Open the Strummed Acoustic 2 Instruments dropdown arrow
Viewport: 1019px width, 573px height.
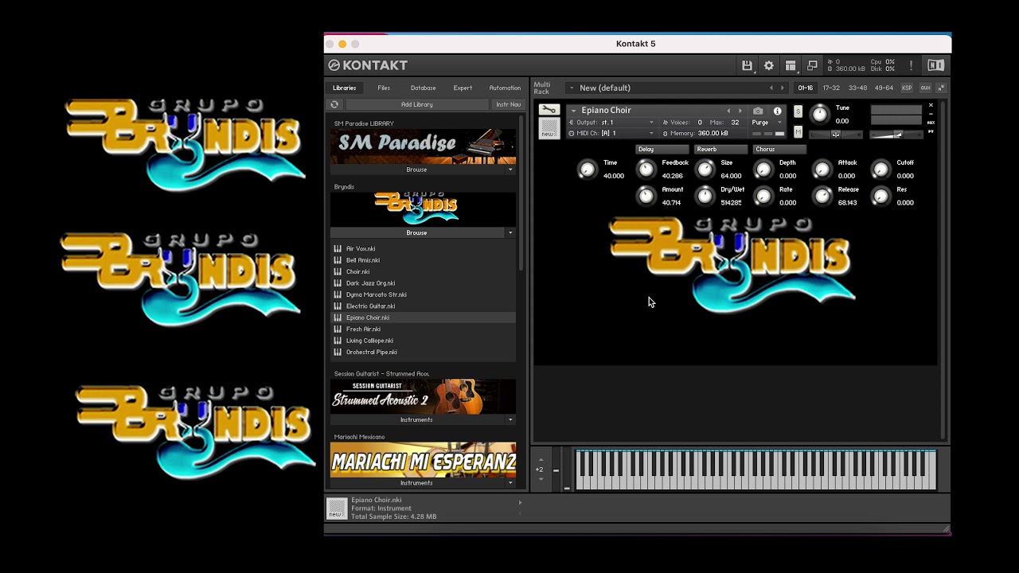(510, 419)
